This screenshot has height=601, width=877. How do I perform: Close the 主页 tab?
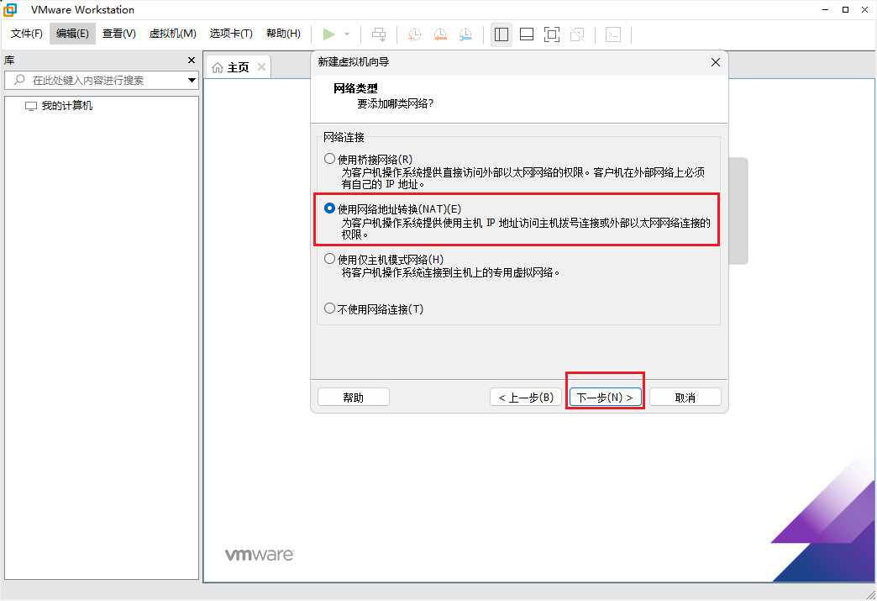click(261, 67)
